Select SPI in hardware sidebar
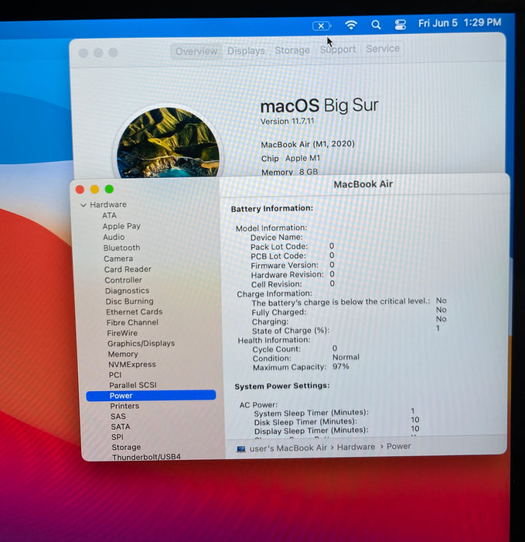The image size is (525, 542). [x=118, y=437]
